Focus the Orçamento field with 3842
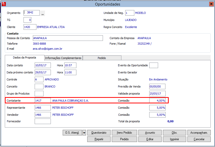 click(x=32, y=13)
